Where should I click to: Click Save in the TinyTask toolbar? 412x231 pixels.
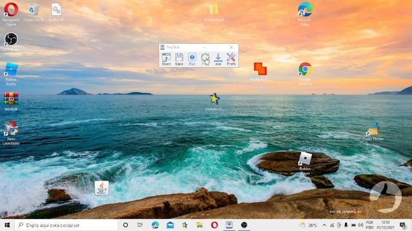(x=179, y=59)
